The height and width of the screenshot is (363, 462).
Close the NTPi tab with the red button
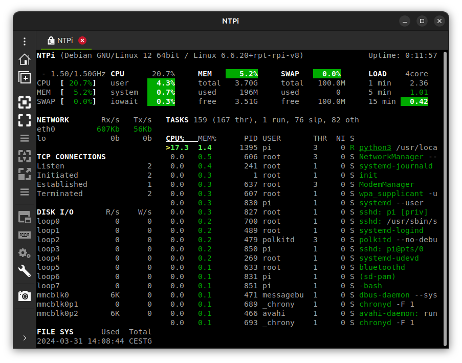click(81, 40)
